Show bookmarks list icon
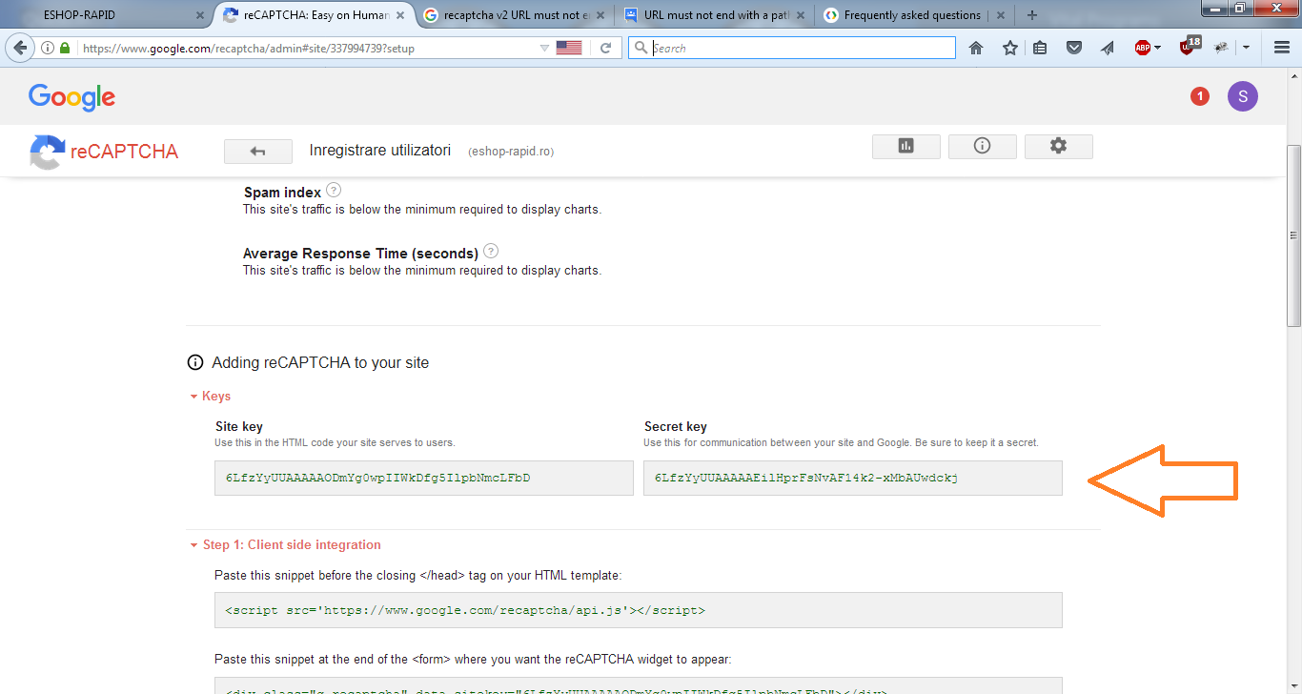The height and width of the screenshot is (694, 1302). (x=1040, y=48)
